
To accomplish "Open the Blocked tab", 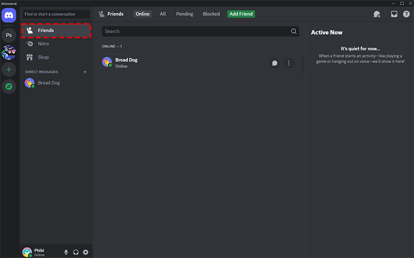I will [211, 14].
